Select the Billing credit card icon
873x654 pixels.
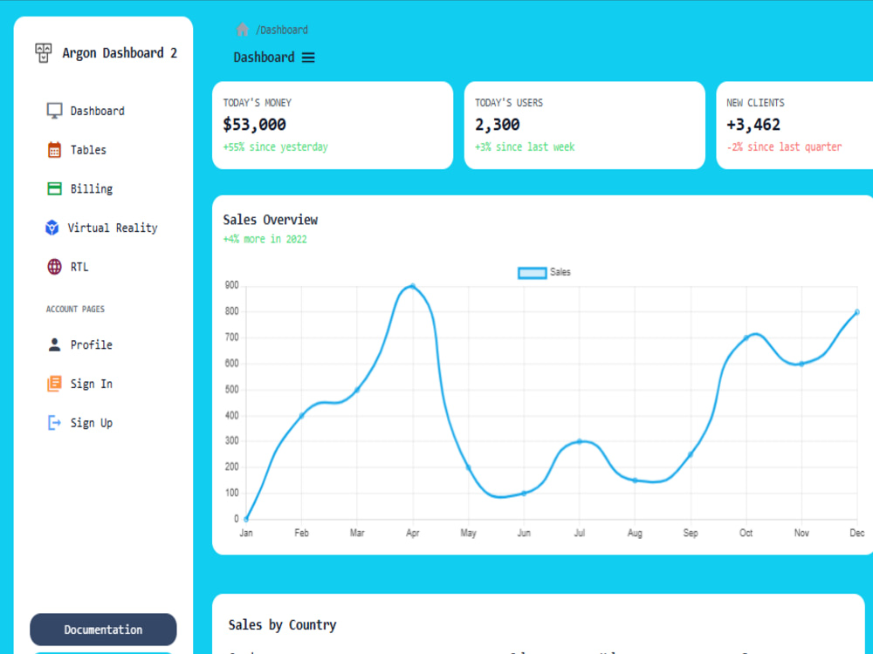[x=52, y=188]
